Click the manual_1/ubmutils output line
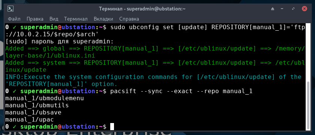Image resolution: width=315 pixels, height=135 pixels. pos(37,105)
